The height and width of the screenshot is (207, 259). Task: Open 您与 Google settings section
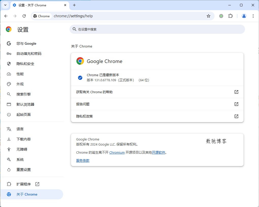(32, 43)
